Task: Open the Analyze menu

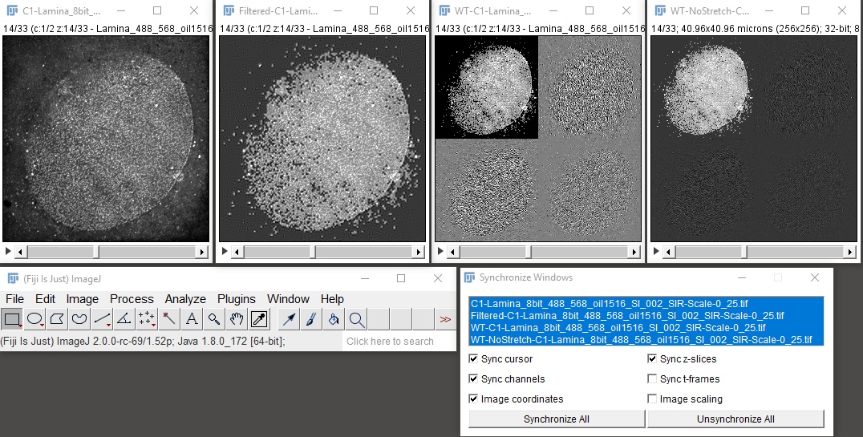Action: [185, 299]
